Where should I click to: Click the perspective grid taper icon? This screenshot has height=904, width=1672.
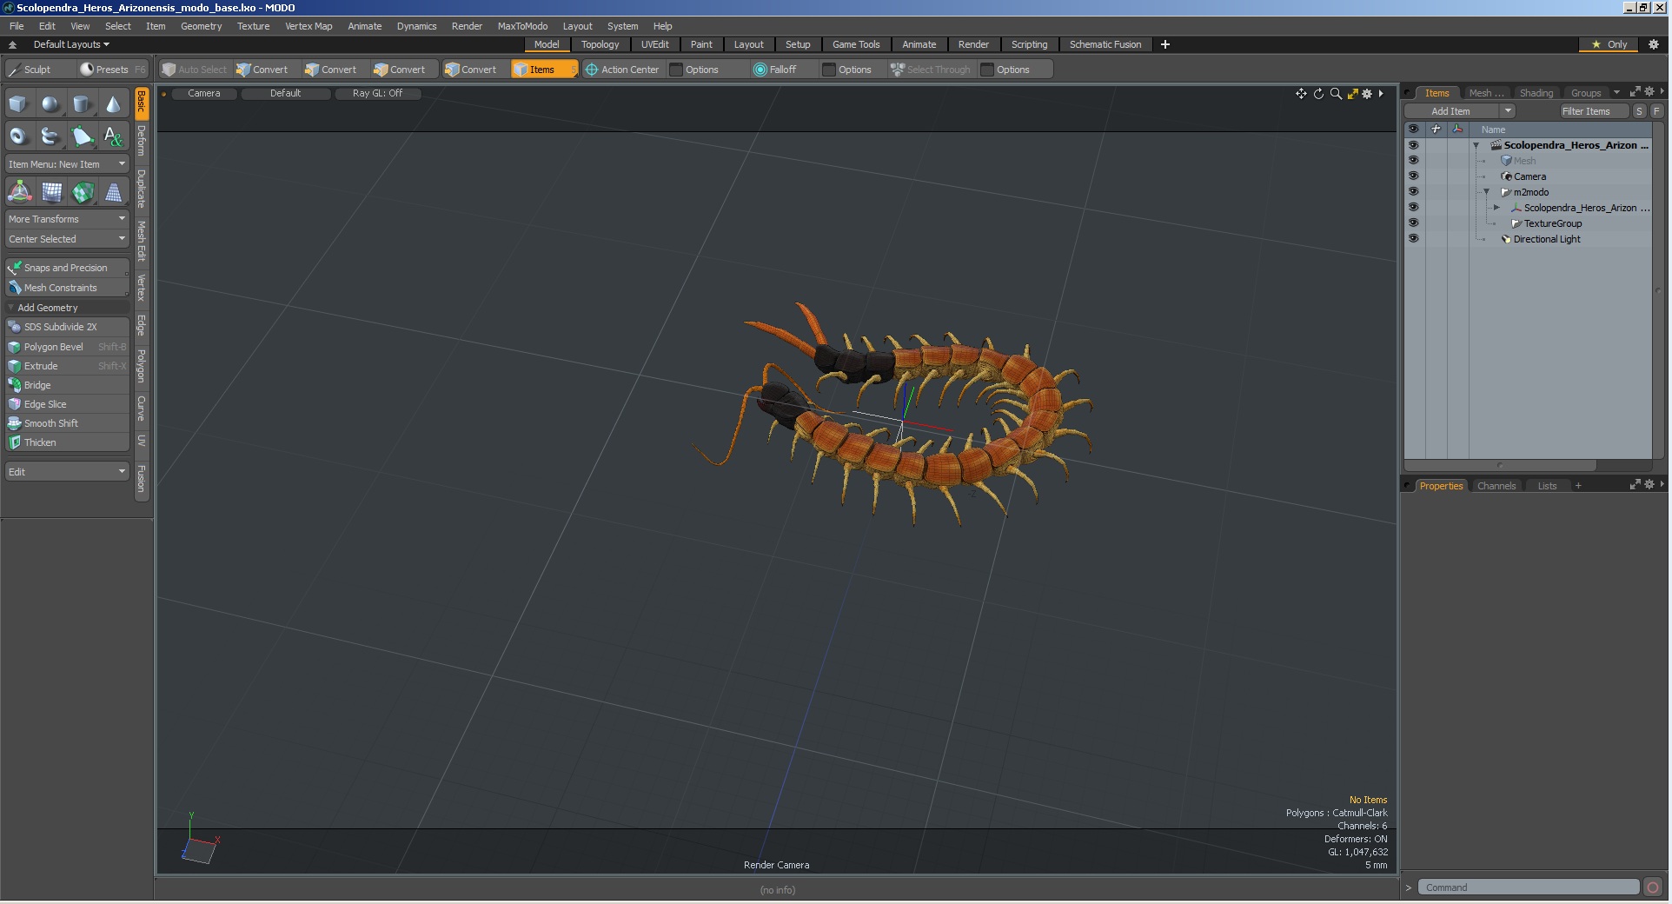(x=114, y=192)
